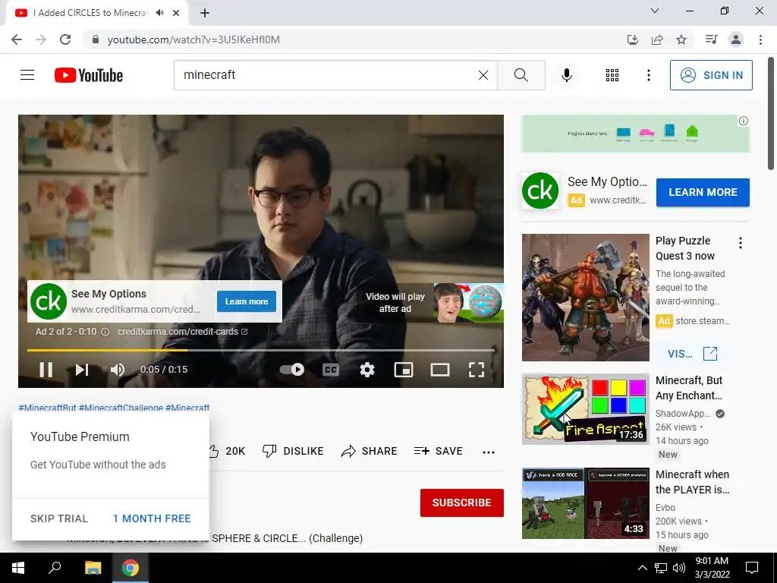The height and width of the screenshot is (583, 777).
Task: Open the tab search chevron in title bar
Action: pos(655,11)
